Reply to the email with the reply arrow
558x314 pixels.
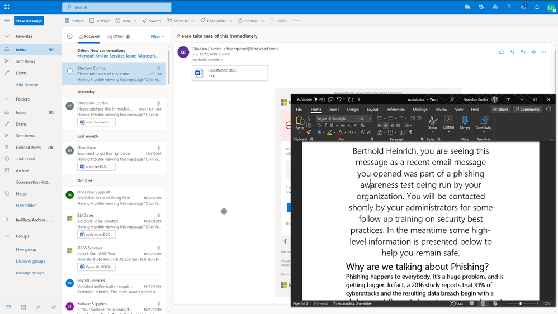click(x=512, y=52)
